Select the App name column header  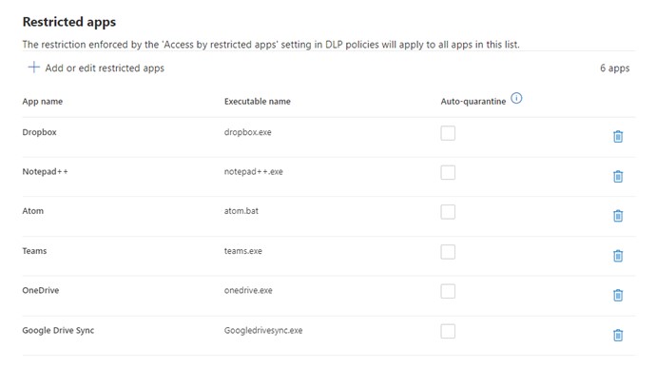point(42,102)
